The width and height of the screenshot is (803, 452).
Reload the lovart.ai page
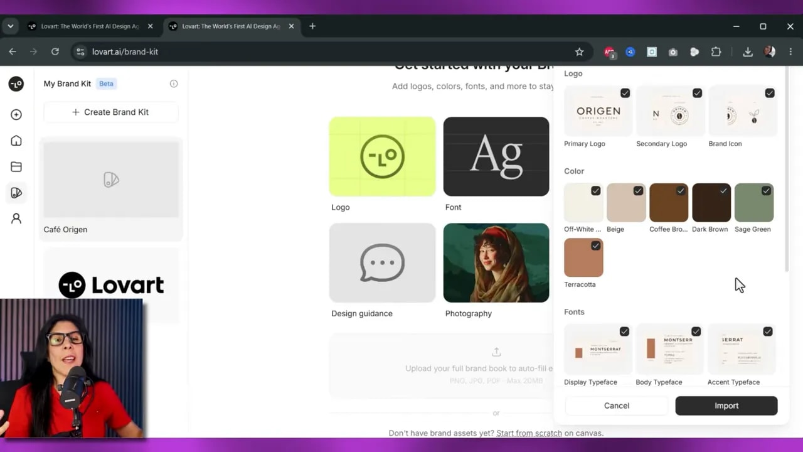coord(55,52)
